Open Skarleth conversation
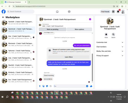Screen dimensions: 128x103 pyautogui.click(x=18, y=66)
